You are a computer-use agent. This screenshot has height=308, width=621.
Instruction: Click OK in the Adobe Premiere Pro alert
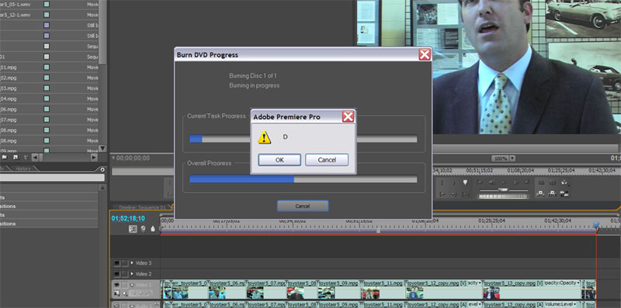[x=279, y=160]
